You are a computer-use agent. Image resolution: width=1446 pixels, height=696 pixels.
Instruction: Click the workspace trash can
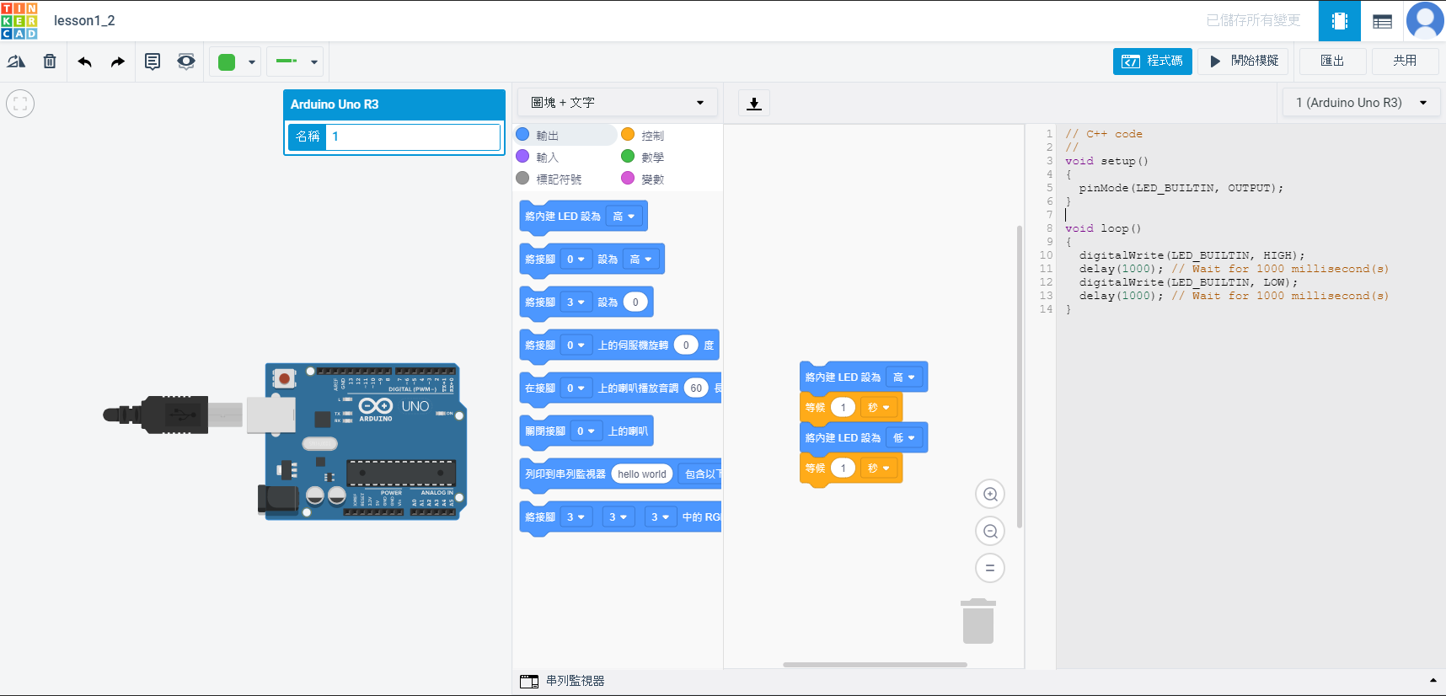tap(978, 621)
